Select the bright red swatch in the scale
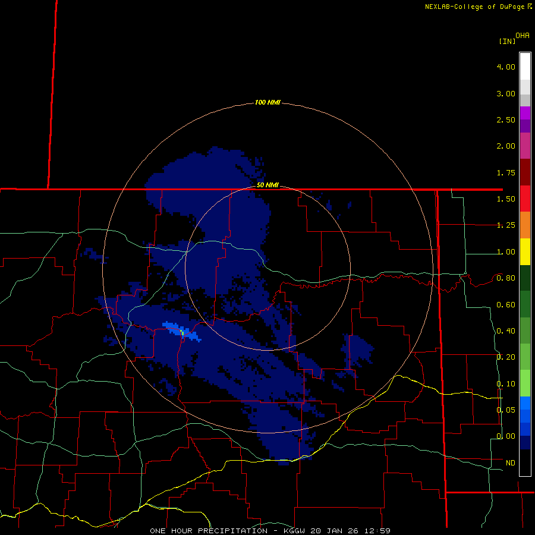Screen dimensions: 535x535 (525, 199)
